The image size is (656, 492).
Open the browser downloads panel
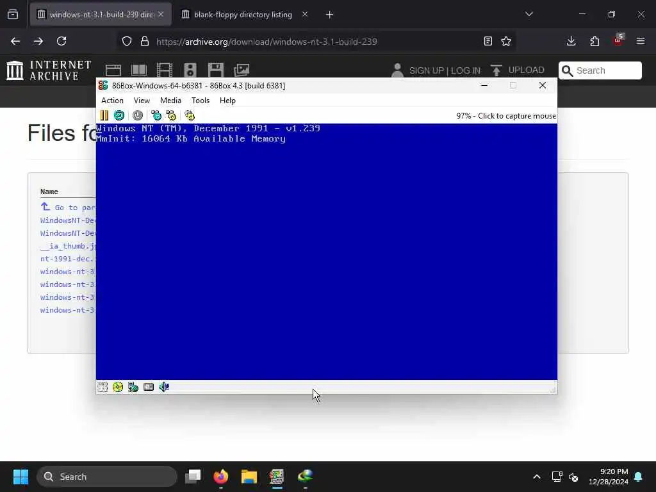(x=571, y=41)
